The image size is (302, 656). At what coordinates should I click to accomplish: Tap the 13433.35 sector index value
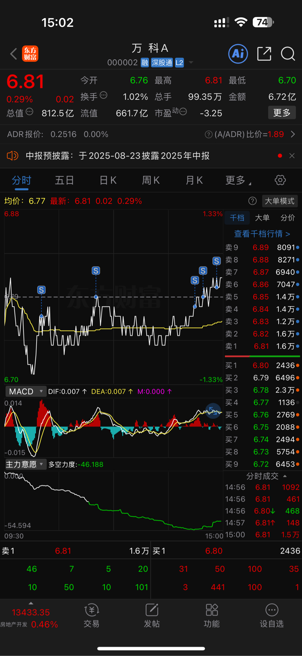click(x=31, y=612)
